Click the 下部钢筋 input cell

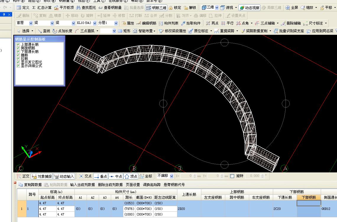click(x=309, y=203)
